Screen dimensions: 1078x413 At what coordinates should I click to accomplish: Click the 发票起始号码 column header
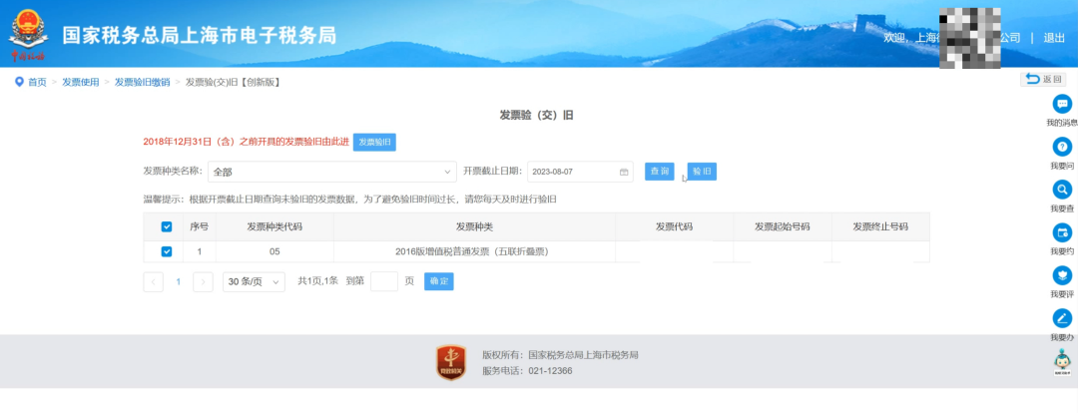tap(783, 226)
